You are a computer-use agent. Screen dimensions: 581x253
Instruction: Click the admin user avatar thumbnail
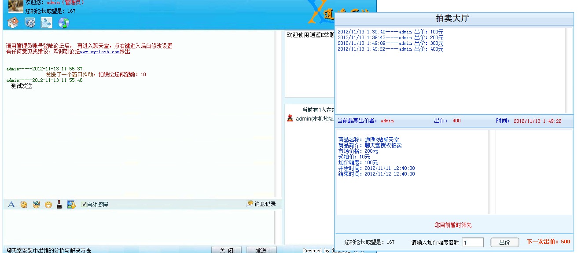coord(16,7)
